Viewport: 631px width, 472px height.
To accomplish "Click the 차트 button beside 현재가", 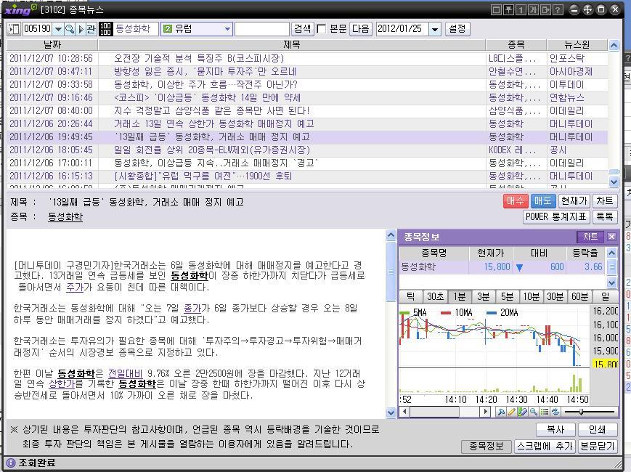I will point(604,200).
